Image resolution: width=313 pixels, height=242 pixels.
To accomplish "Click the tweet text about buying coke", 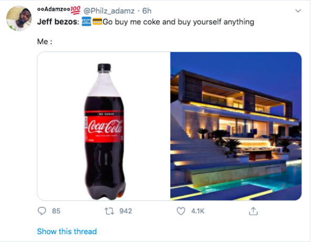I will pos(146,22).
